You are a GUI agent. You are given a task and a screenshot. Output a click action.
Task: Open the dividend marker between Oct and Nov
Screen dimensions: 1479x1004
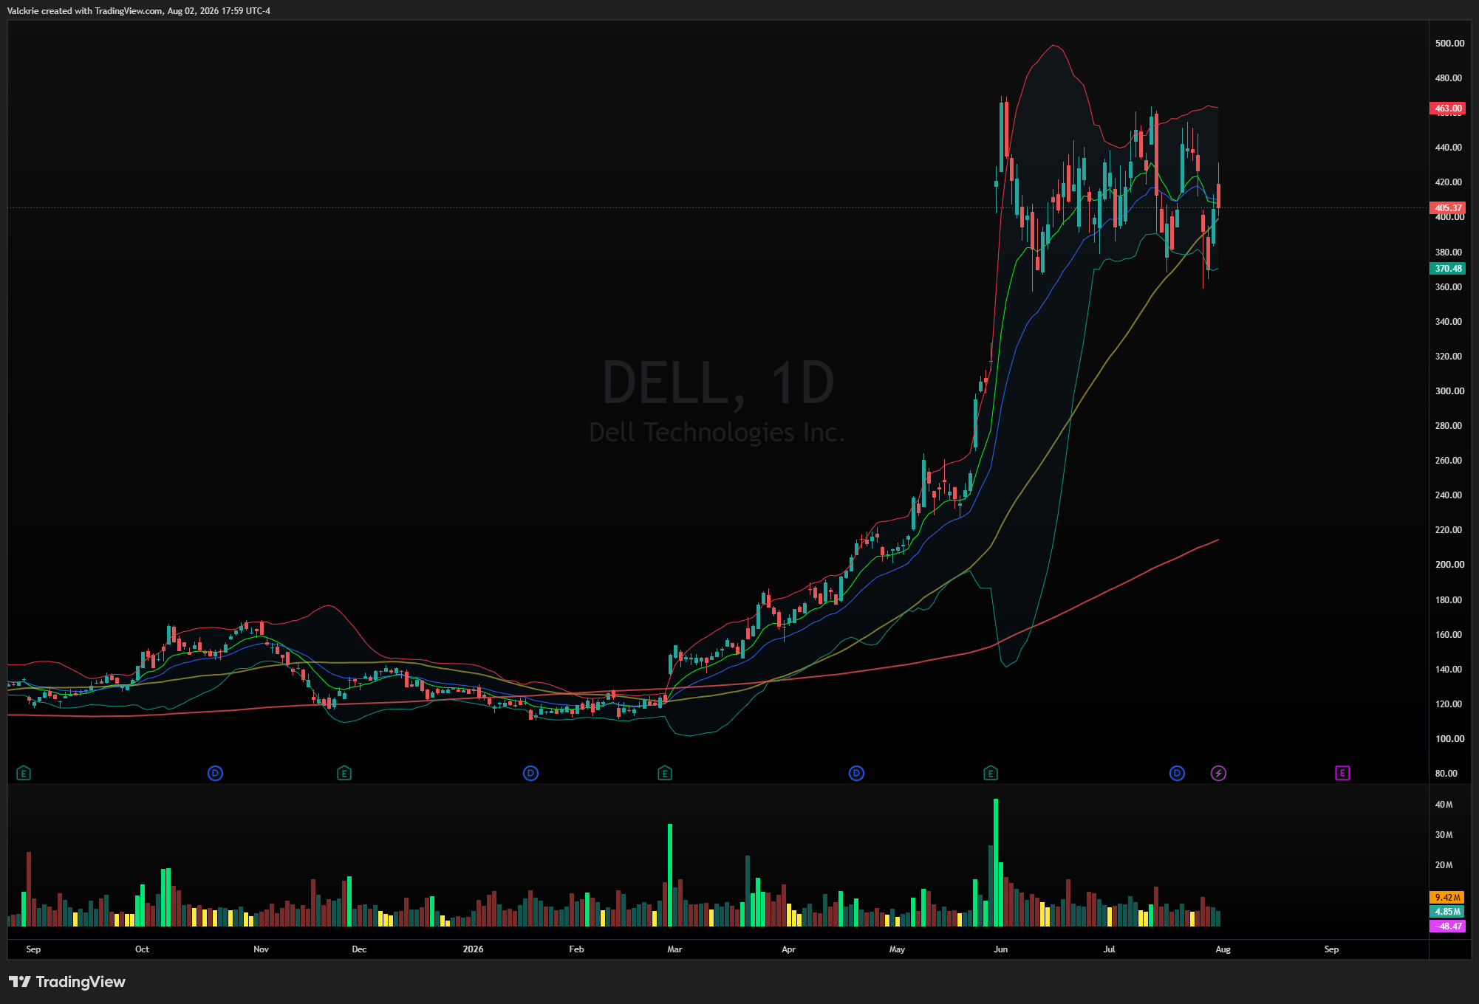click(x=215, y=773)
